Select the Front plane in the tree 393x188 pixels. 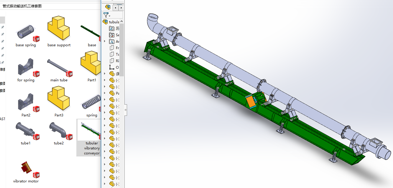[x=114, y=48]
